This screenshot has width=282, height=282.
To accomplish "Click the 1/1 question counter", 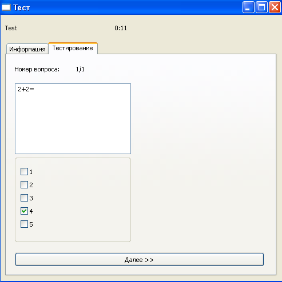I will pos(80,69).
